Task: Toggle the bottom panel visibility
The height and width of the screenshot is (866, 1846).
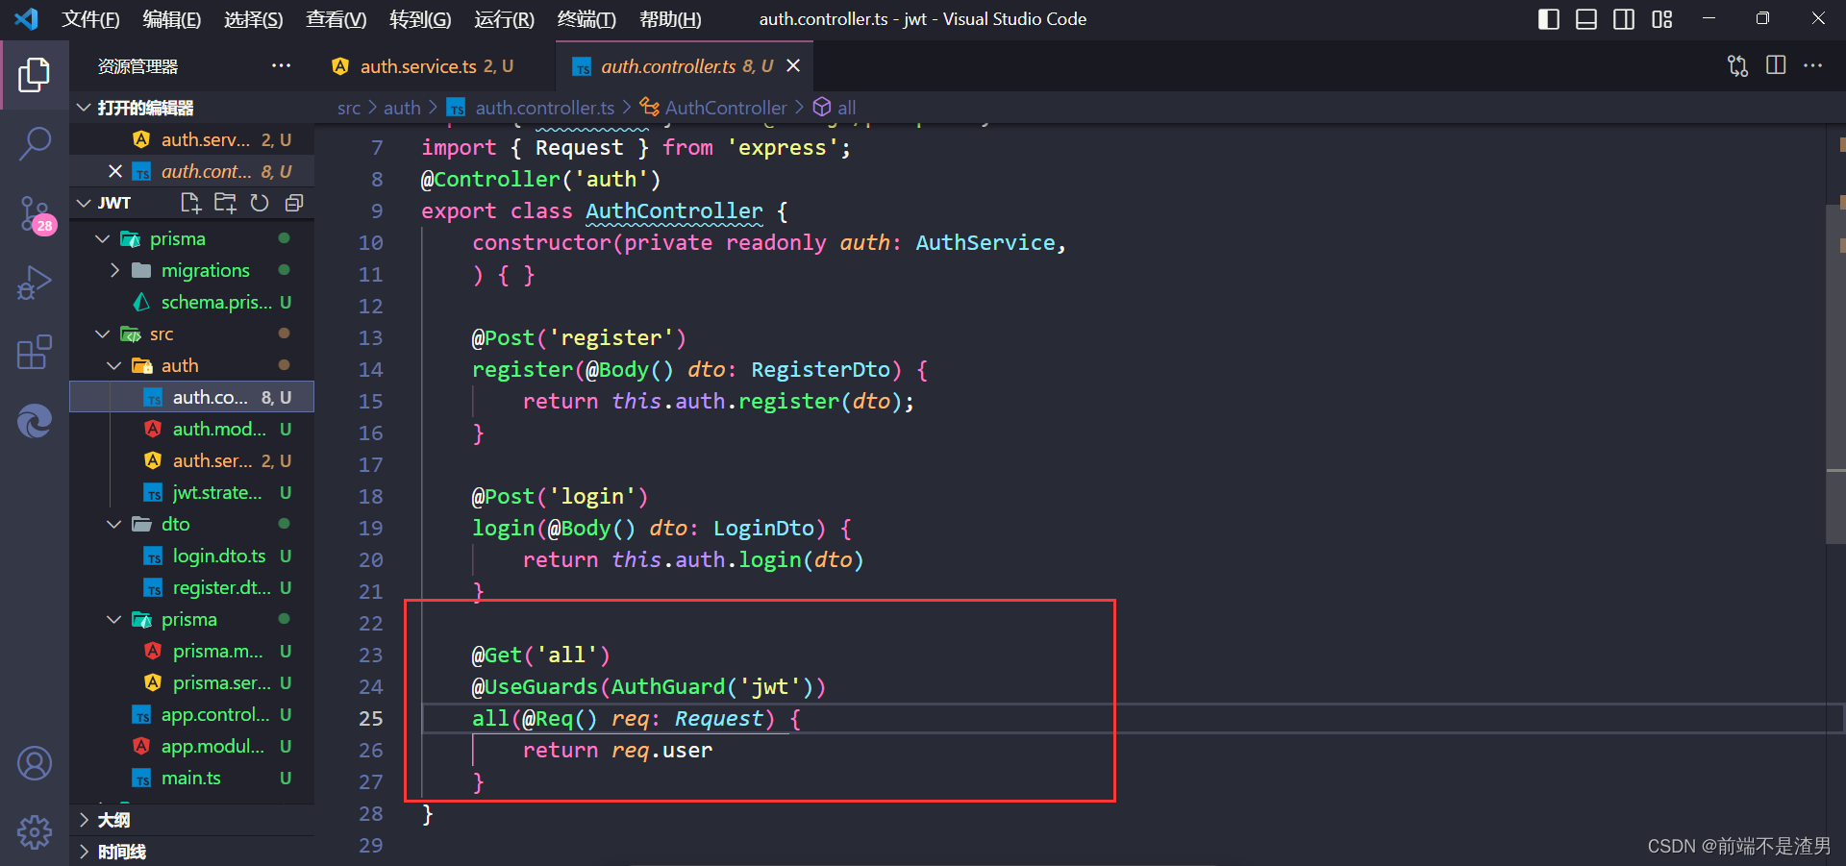Action: click(1585, 18)
